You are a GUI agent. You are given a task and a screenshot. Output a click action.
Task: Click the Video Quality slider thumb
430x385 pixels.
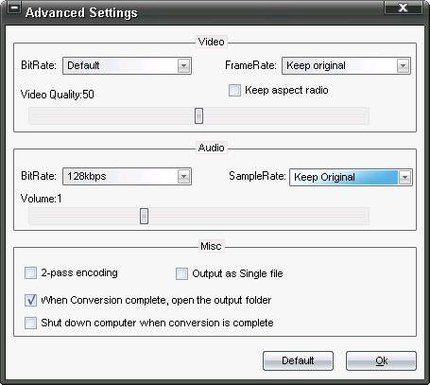click(x=198, y=115)
